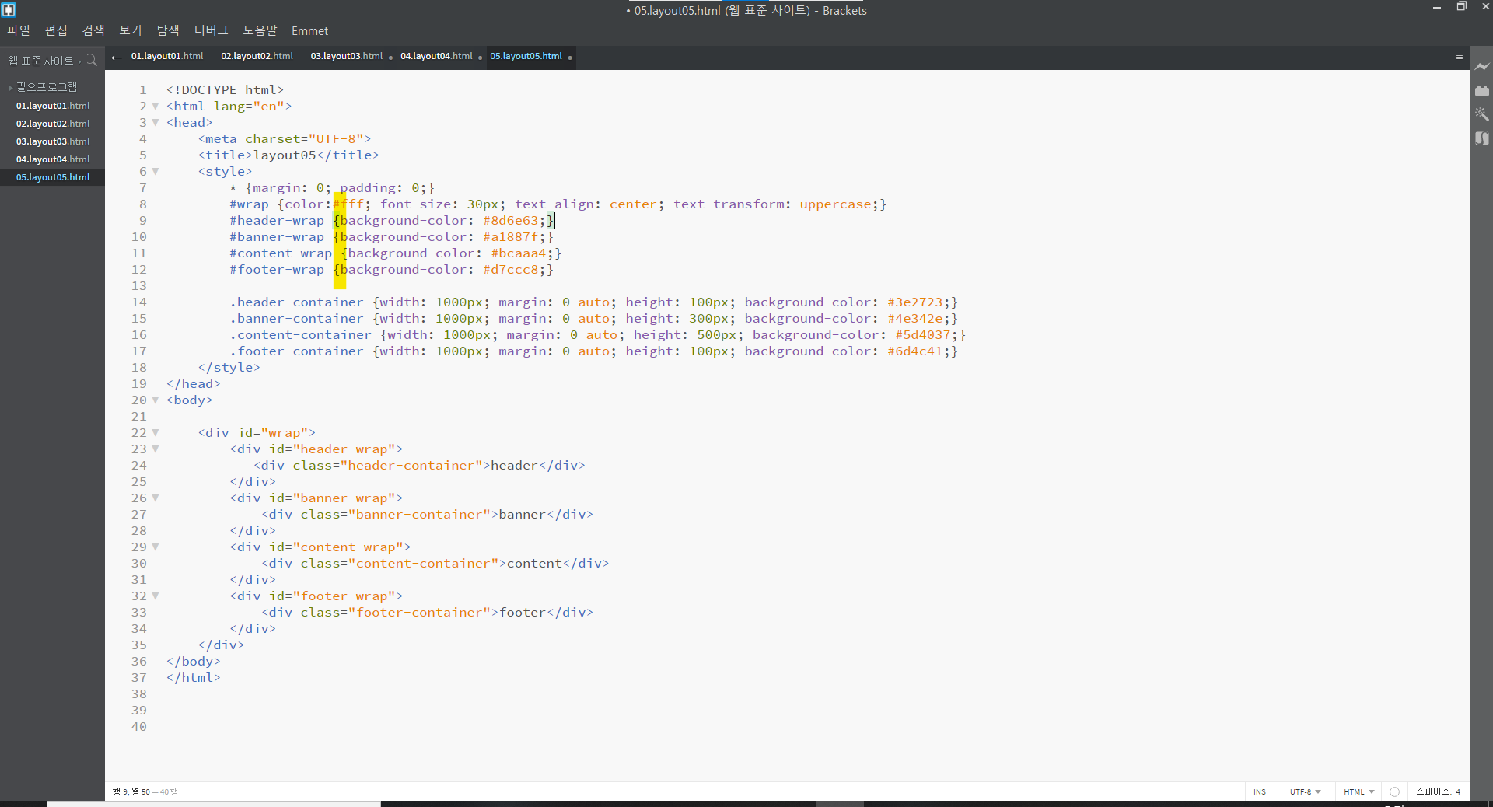Click the color value #d7ccc8 on line 12
1493x807 pixels.
tap(510, 270)
